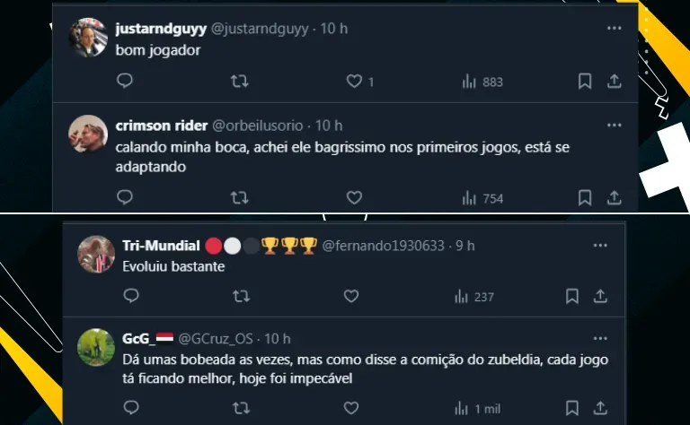Open crimson rider's profile picture
Image resolution: width=690 pixels, height=425 pixels.
point(87,134)
